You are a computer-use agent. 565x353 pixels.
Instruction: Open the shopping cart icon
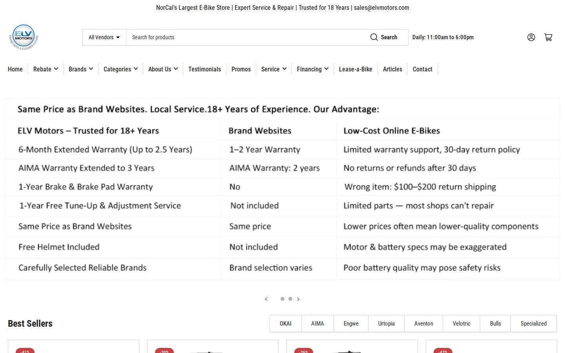[x=549, y=37]
